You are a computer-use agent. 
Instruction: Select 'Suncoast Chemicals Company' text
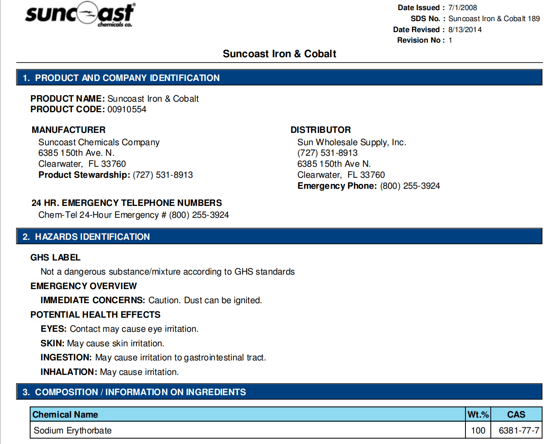tap(99, 142)
